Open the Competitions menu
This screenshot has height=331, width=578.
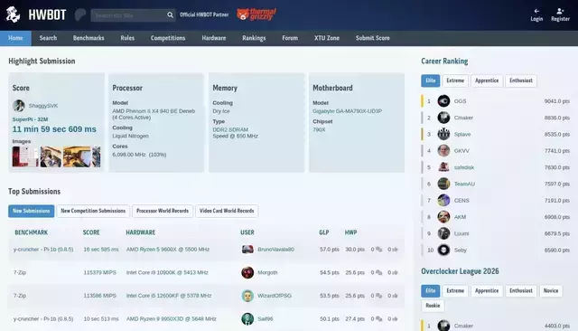tap(168, 38)
